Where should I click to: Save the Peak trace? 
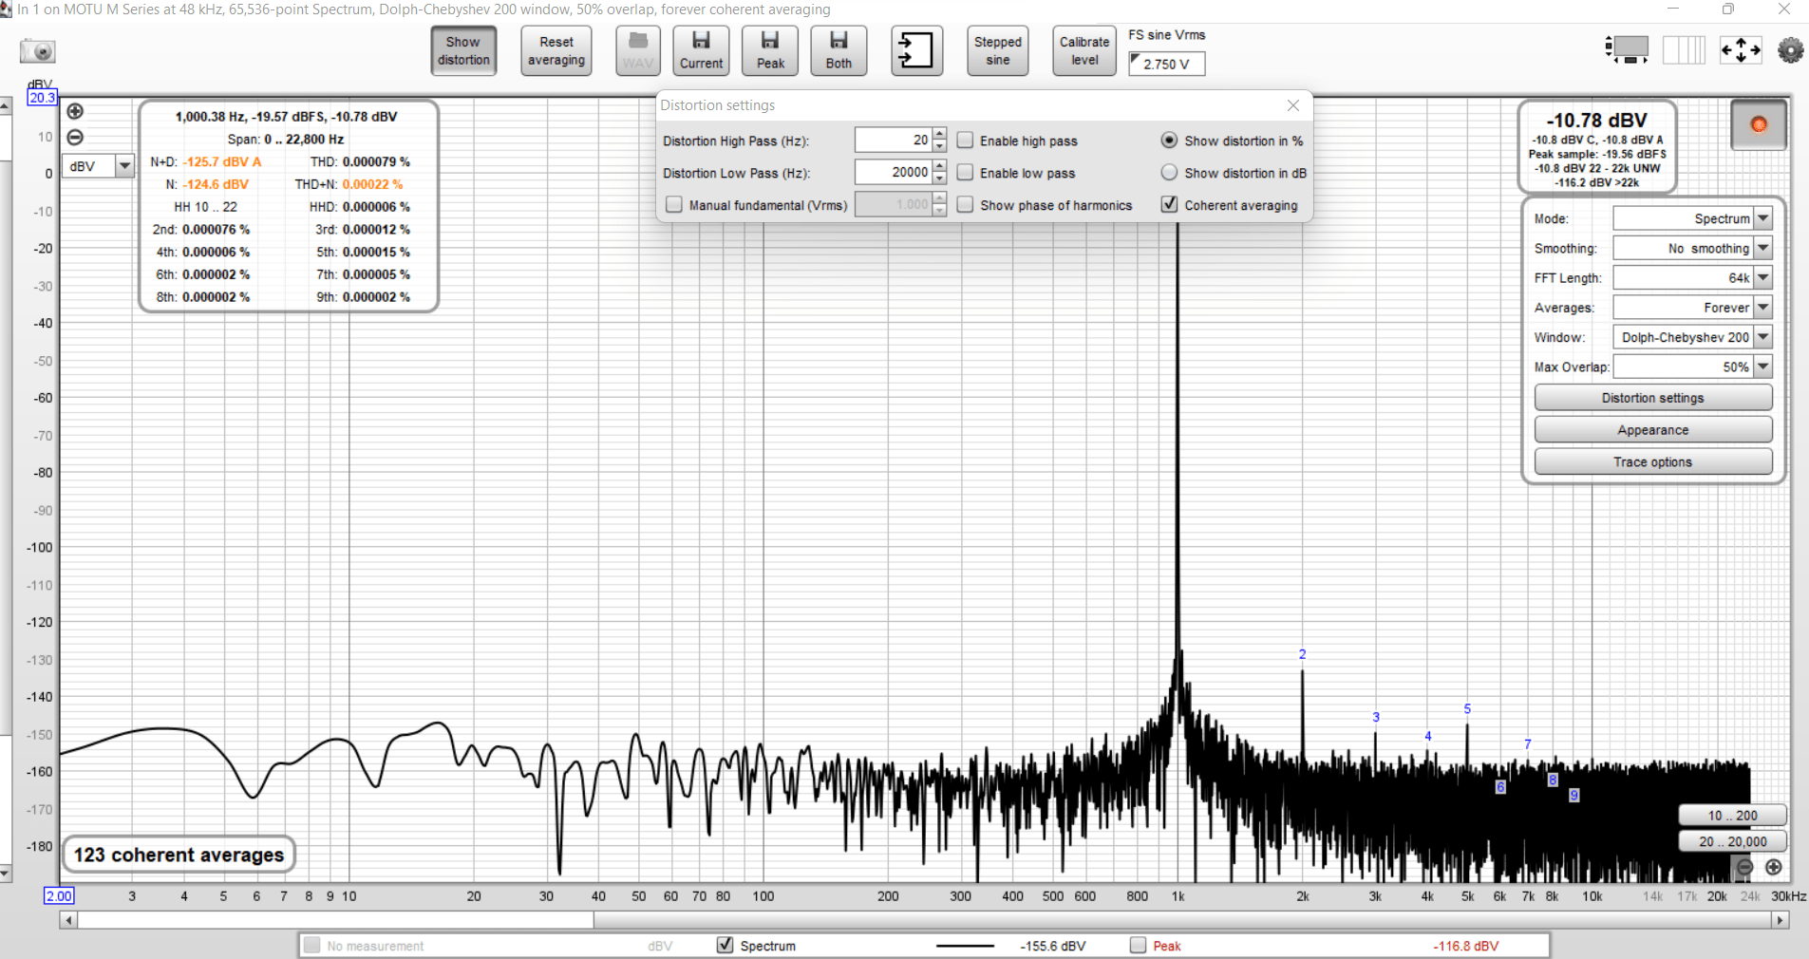pos(770,50)
